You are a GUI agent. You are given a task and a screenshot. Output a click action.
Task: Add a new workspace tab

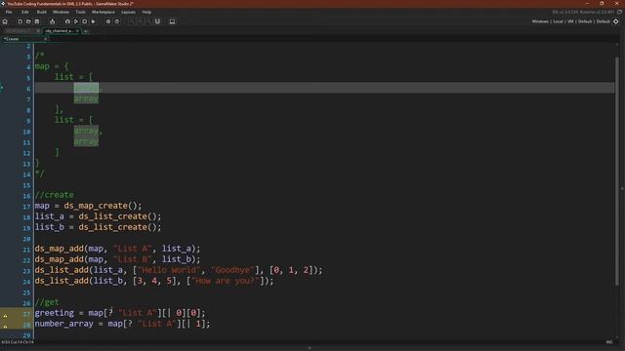(x=86, y=30)
